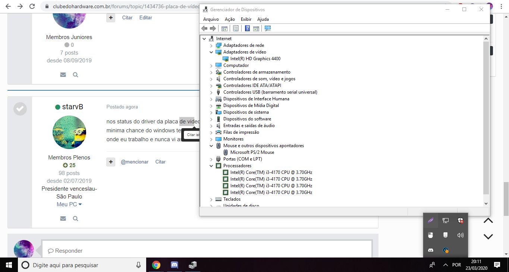
Task: Click the Forward arrow in Device Manager toolbar
Action: (213, 29)
